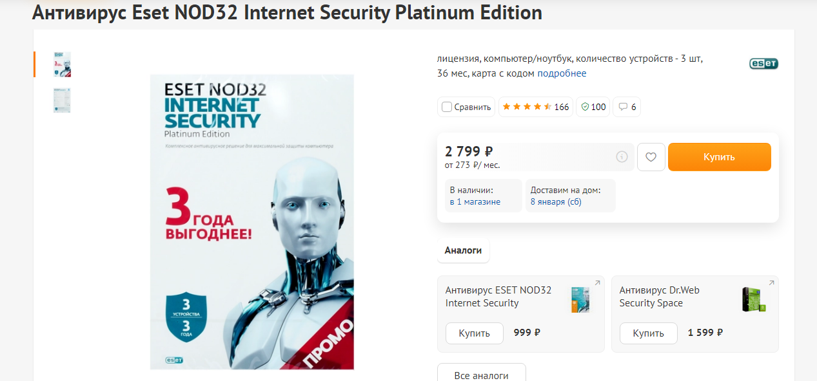
Task: Open Dr.Web analog arrow icon
Action: pos(771,283)
